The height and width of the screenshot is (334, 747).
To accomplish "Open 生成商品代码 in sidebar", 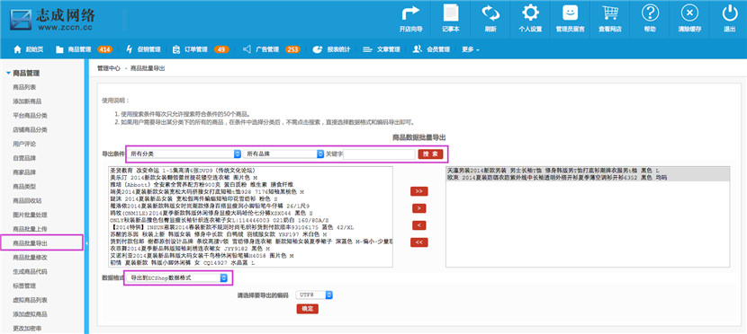I will [30, 272].
